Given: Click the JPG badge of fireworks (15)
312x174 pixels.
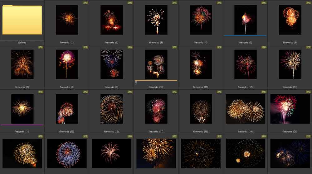Looking at the screenshot, I should click(85, 92).
